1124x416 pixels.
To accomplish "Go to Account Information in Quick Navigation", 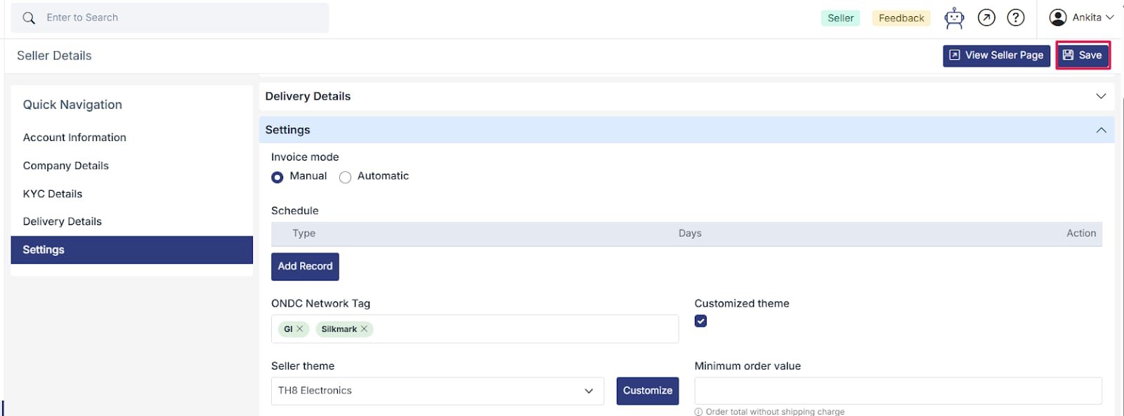I will 74,137.
